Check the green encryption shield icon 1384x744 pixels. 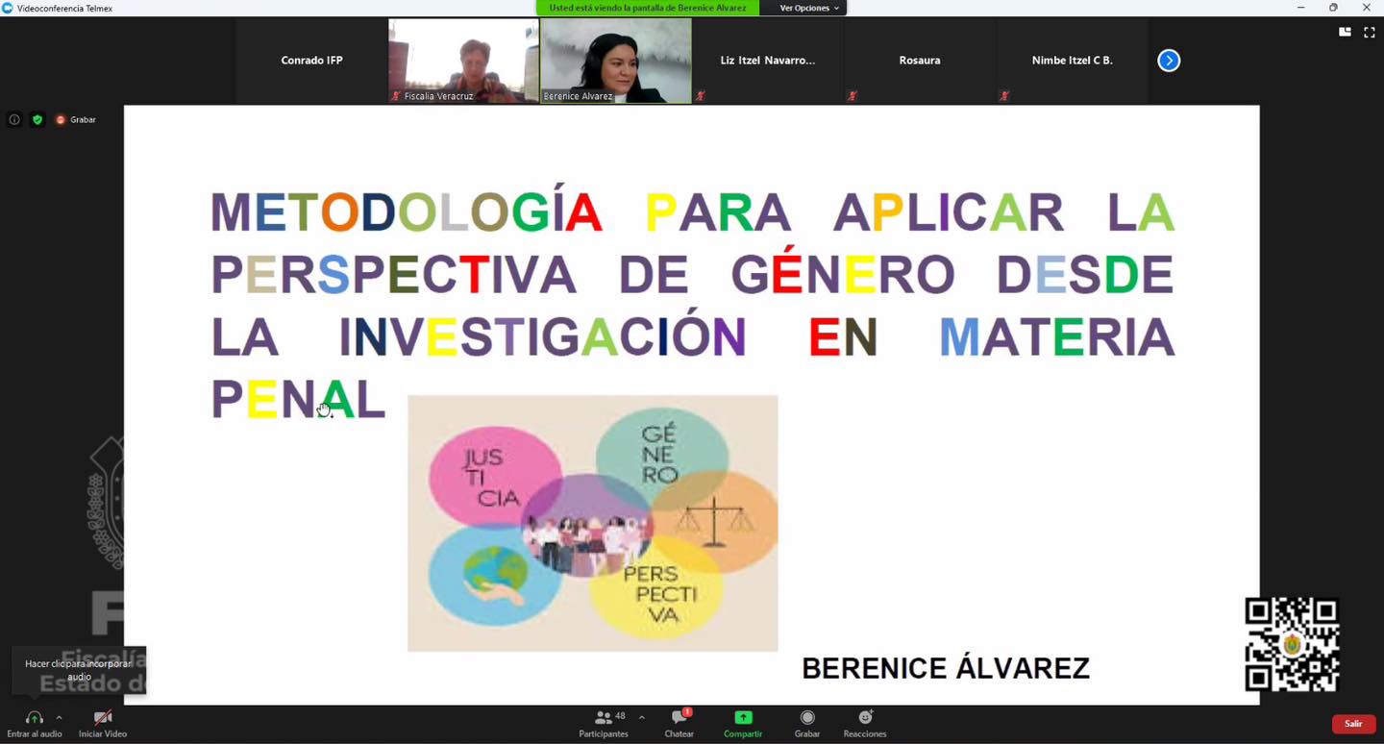pyautogui.click(x=37, y=120)
